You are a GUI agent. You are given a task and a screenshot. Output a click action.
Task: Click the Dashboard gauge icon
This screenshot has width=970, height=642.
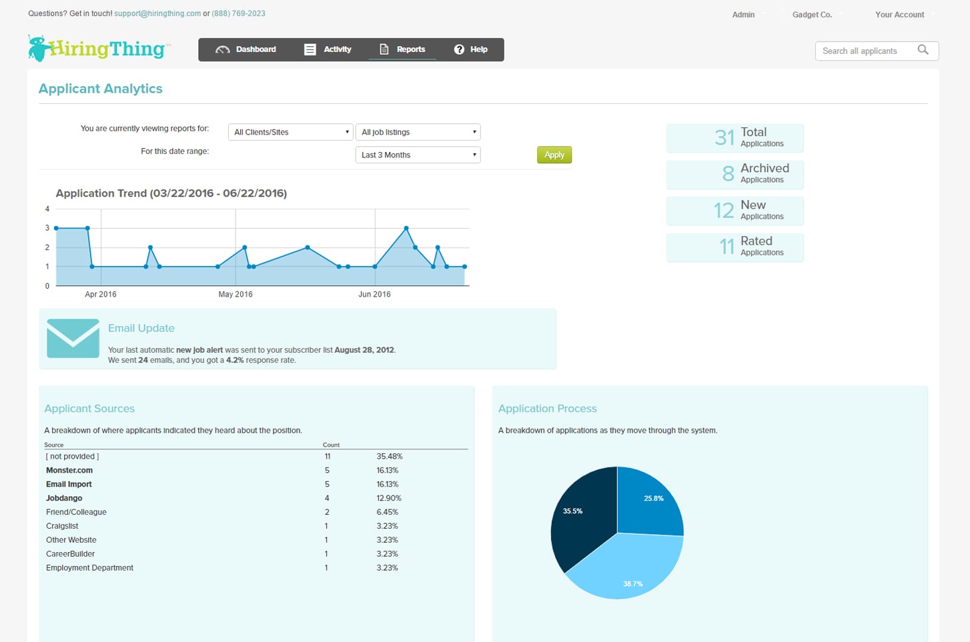click(223, 49)
